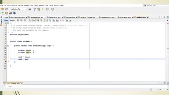
Task: Click the Clean and Build icon
Action: click(x=39, y=9)
